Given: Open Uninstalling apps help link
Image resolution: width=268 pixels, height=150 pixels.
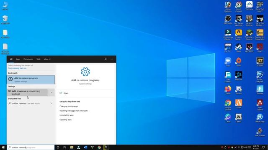Looking at the screenshot, I should point(67,115).
